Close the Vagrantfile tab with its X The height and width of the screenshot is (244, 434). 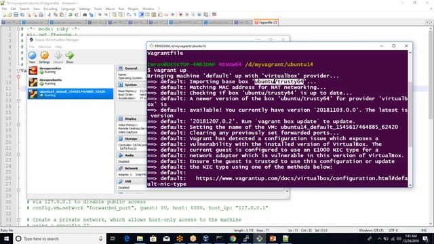pos(275,22)
